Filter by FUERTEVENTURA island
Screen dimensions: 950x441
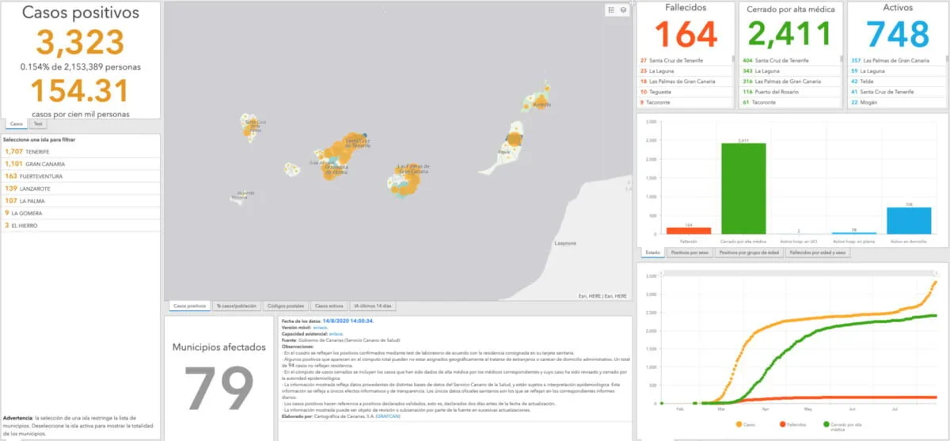[x=80, y=176]
